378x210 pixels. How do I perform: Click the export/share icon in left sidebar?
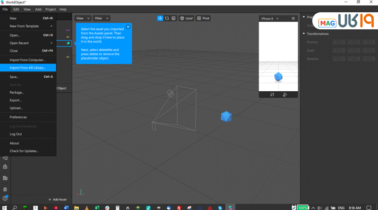5,166
